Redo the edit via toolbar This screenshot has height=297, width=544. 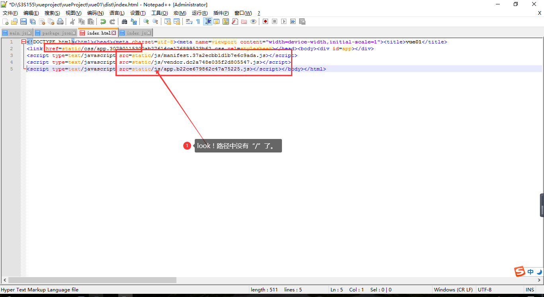coord(112,21)
